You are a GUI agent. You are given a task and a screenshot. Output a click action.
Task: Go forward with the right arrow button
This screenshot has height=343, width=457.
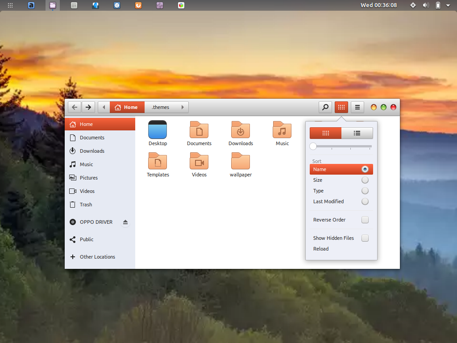point(88,107)
